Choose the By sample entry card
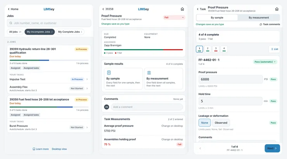This screenshot has height=159, width=287. [x=123, y=79]
